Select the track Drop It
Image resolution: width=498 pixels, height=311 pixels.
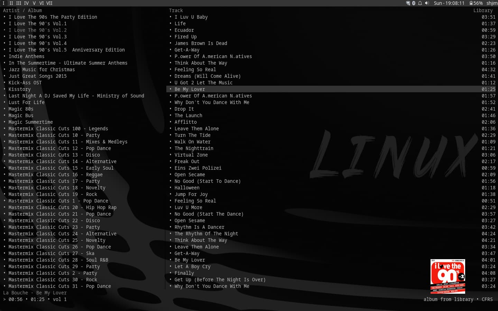184,109
